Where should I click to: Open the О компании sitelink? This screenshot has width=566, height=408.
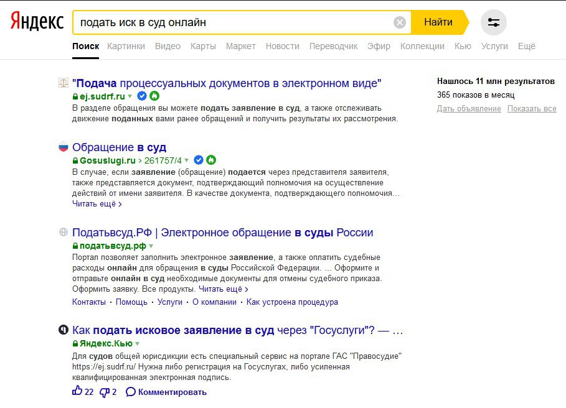click(214, 302)
